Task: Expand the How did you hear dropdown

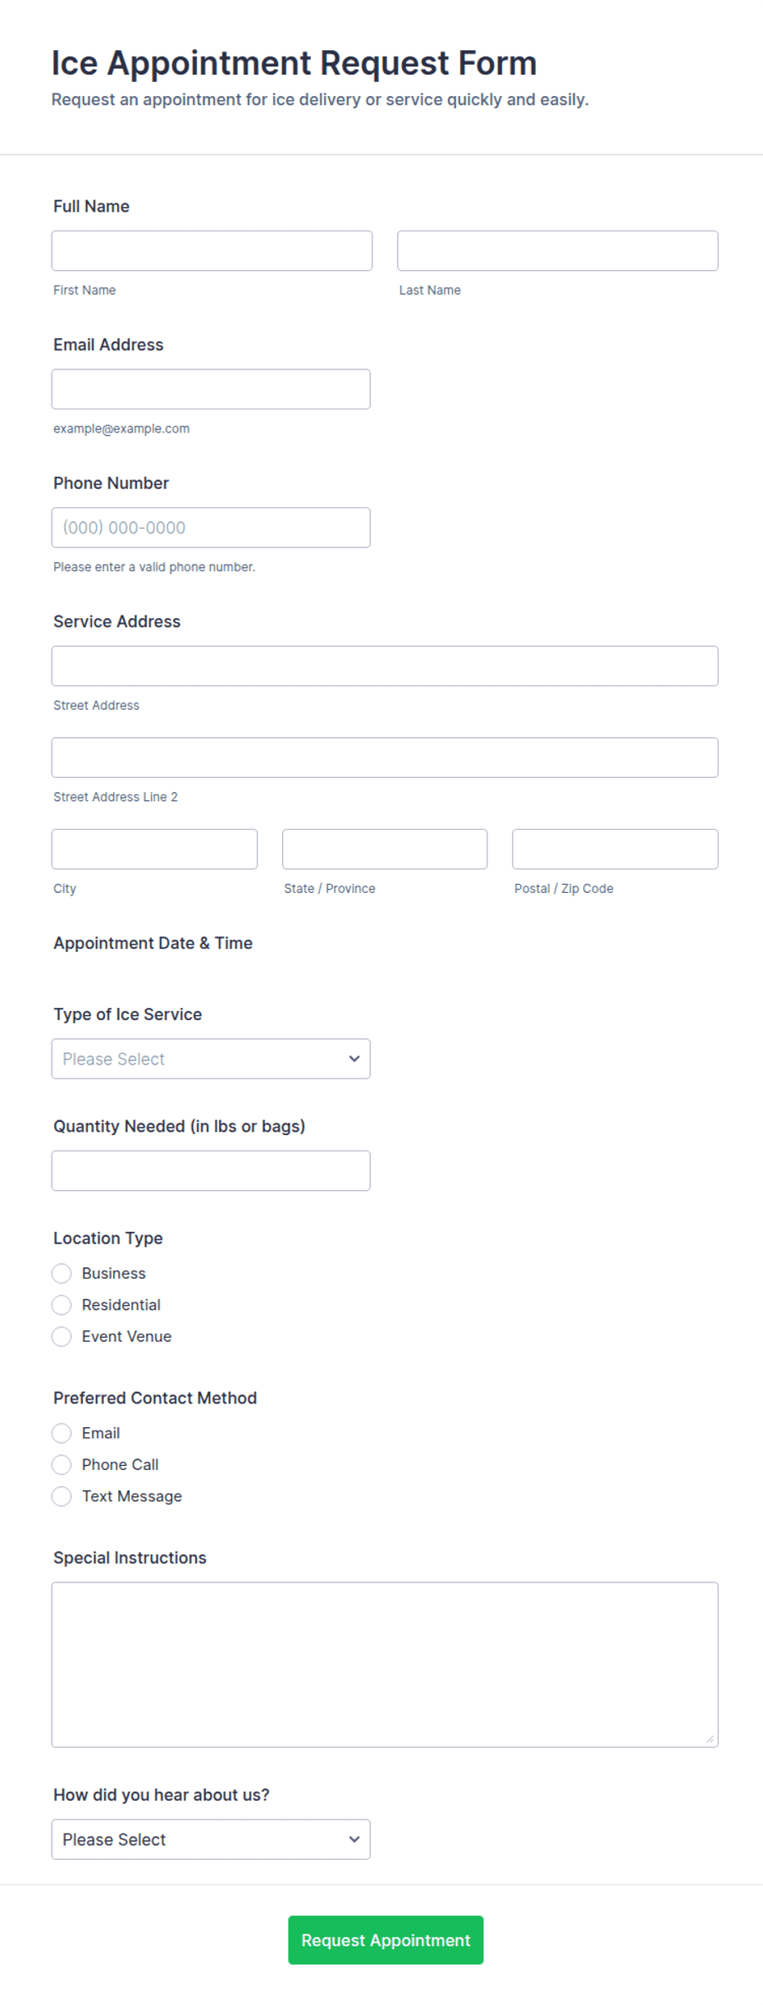Action: (x=211, y=1839)
